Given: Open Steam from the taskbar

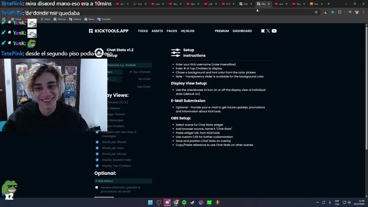Looking at the screenshot, I should point(192,202).
